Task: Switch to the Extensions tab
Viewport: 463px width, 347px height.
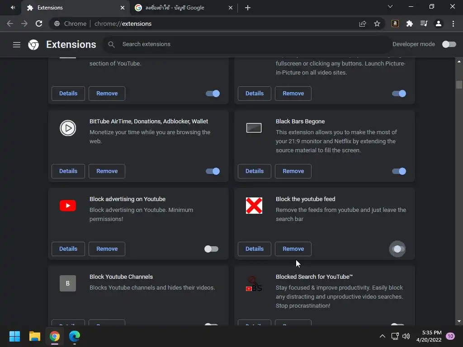Action: [75, 8]
